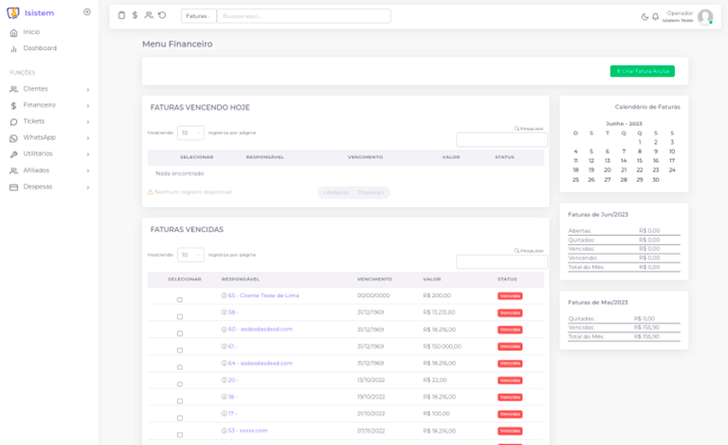Screen dimensions: 728x445
Task: Open notifications via the bell icon
Action: pos(655,16)
